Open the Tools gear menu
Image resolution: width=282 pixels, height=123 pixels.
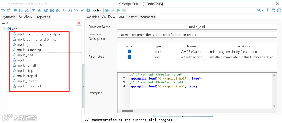click(94, 10)
